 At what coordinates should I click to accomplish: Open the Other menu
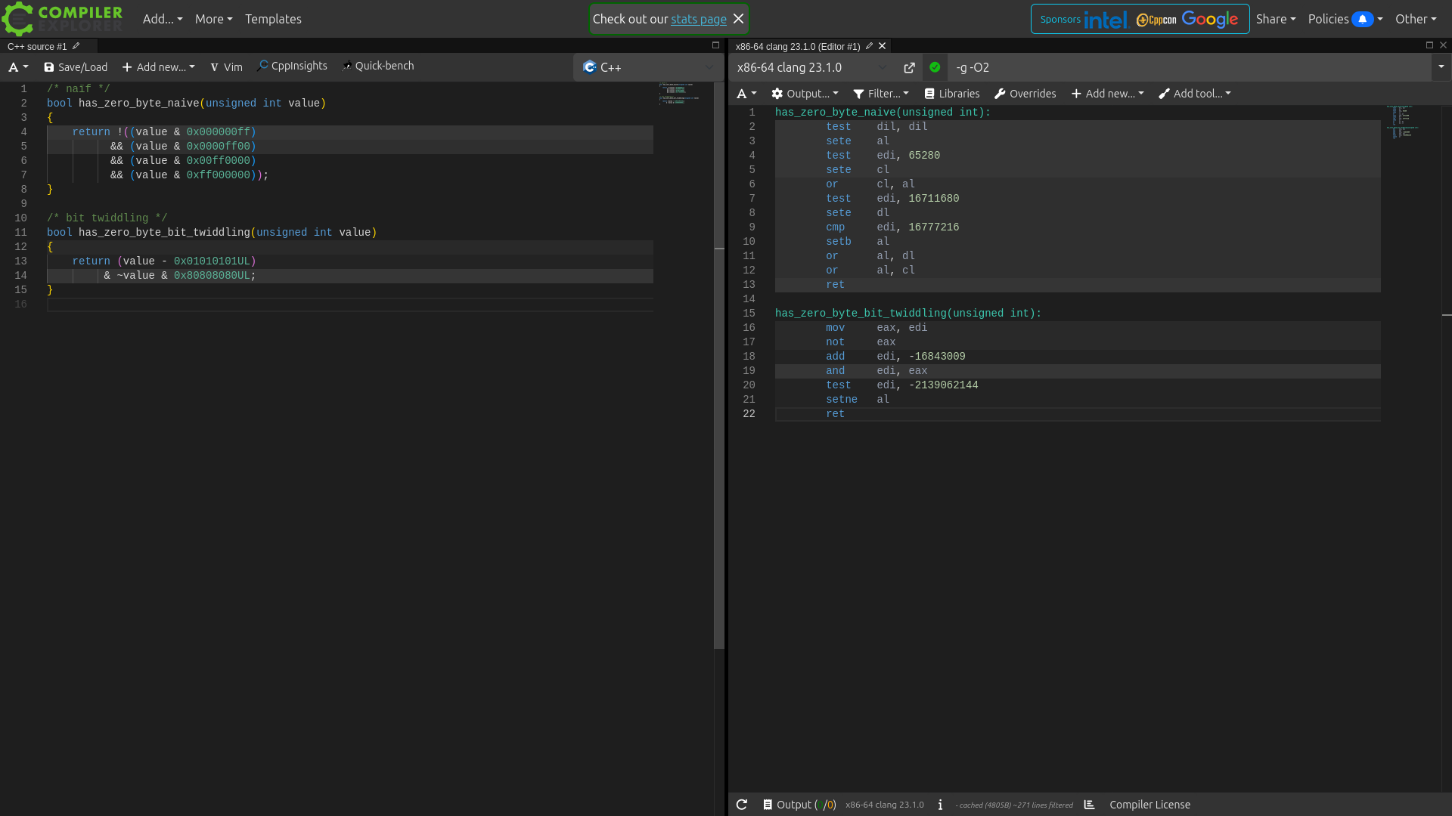pos(1416,19)
